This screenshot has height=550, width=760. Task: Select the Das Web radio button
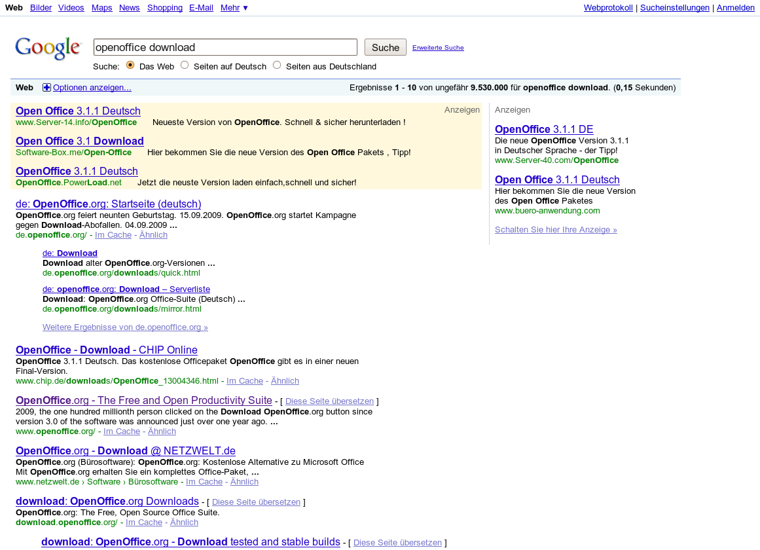(130, 65)
